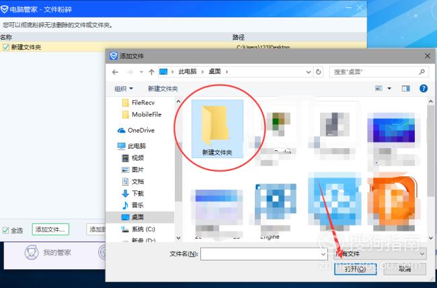Click the 打开 button
The width and height of the screenshot is (437, 288).
point(356,269)
